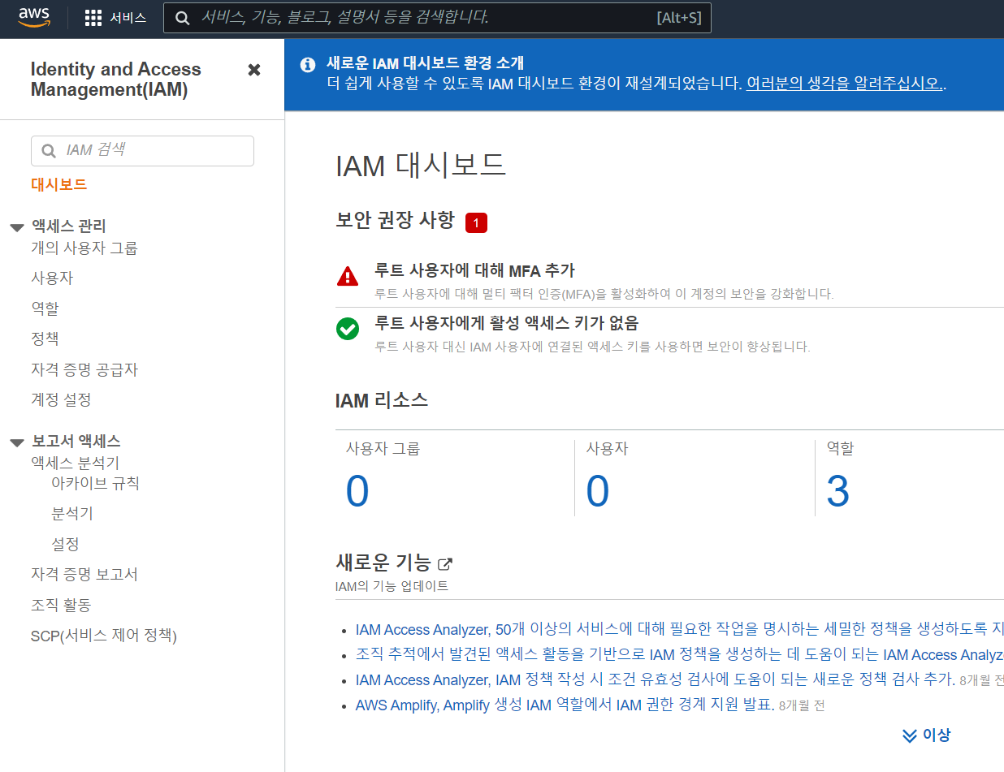The height and width of the screenshot is (772, 1004).
Task: Click Identity and Access Management(IAM) sidebar title
Action: (116, 80)
